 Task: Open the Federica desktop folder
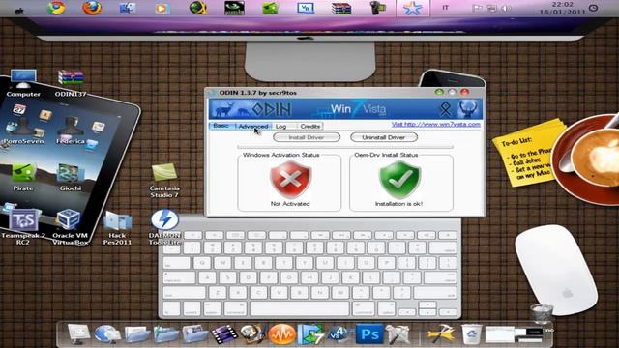[x=71, y=130]
